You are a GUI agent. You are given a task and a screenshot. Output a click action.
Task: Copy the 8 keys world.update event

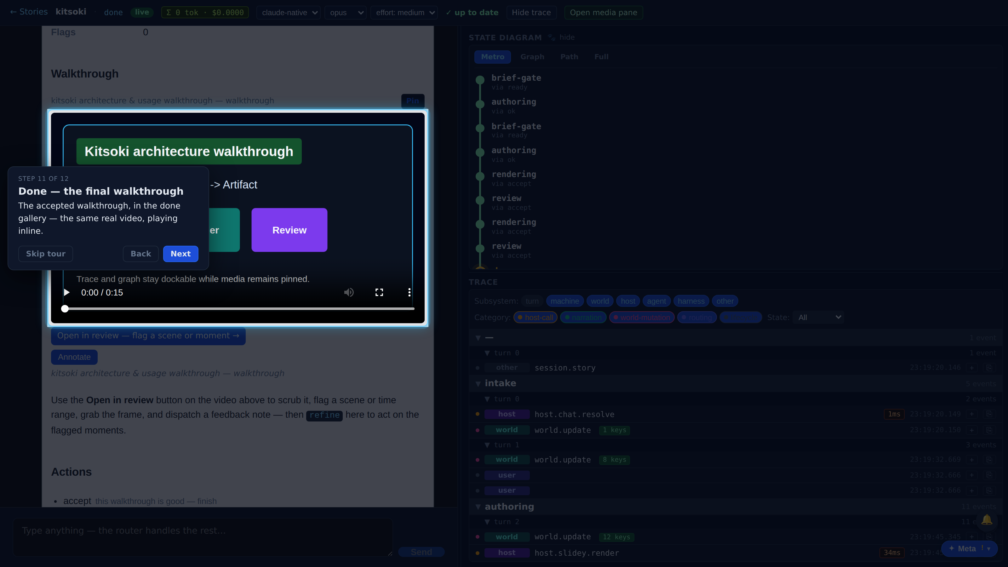pos(989,460)
